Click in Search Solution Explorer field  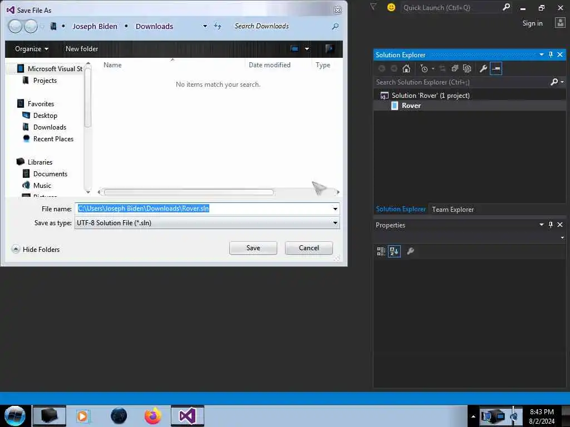pyautogui.click(x=461, y=82)
